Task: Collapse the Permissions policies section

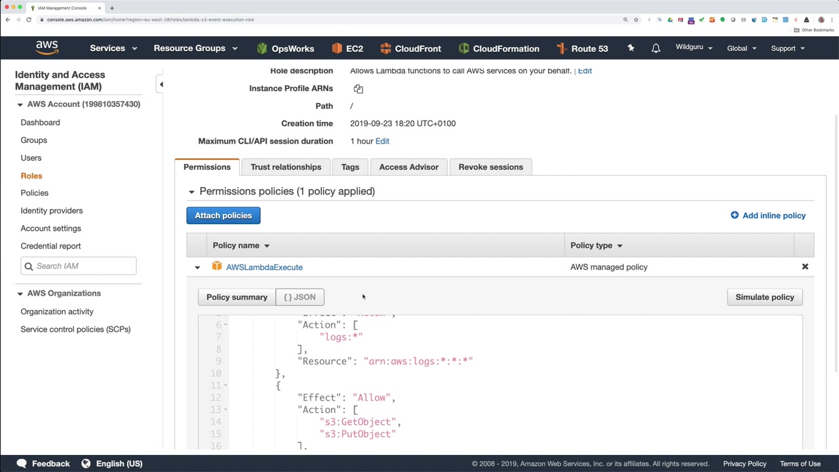Action: pyautogui.click(x=191, y=191)
